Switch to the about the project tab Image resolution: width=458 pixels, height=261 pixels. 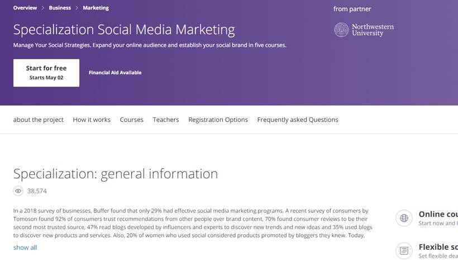pyautogui.click(x=39, y=120)
